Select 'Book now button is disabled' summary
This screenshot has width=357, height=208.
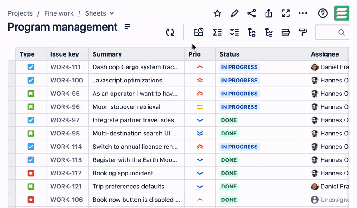point(137,200)
